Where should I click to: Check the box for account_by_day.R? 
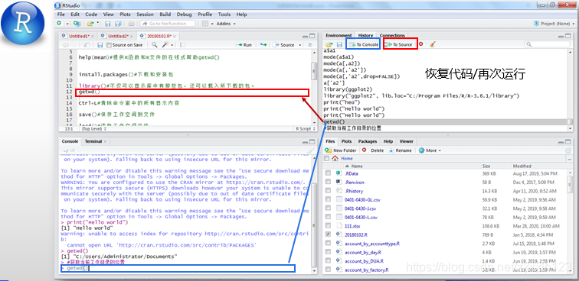328,252
